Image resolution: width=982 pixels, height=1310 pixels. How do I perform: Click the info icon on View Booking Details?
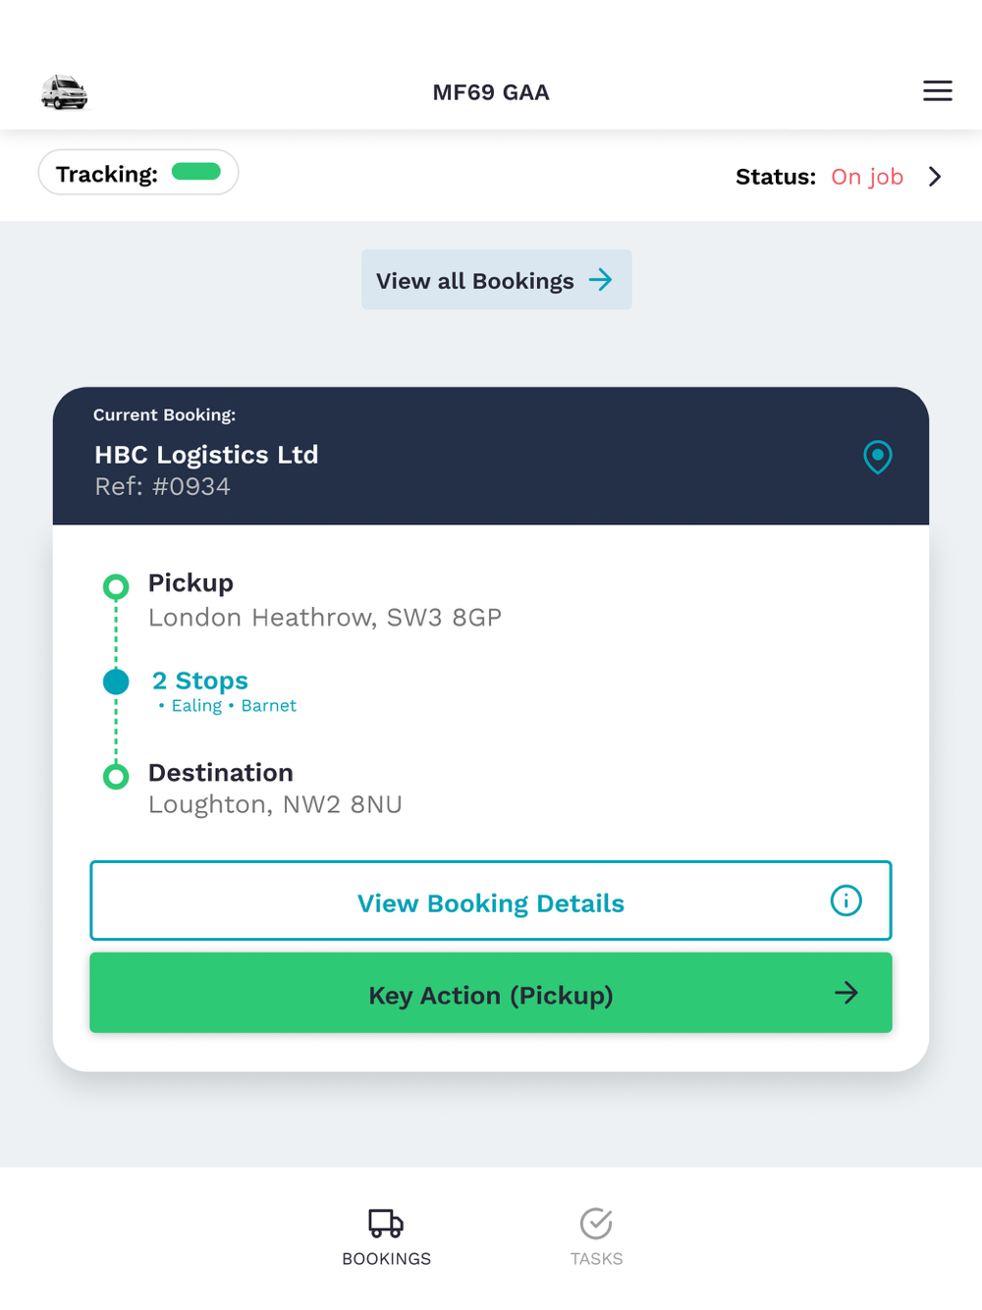[846, 901]
